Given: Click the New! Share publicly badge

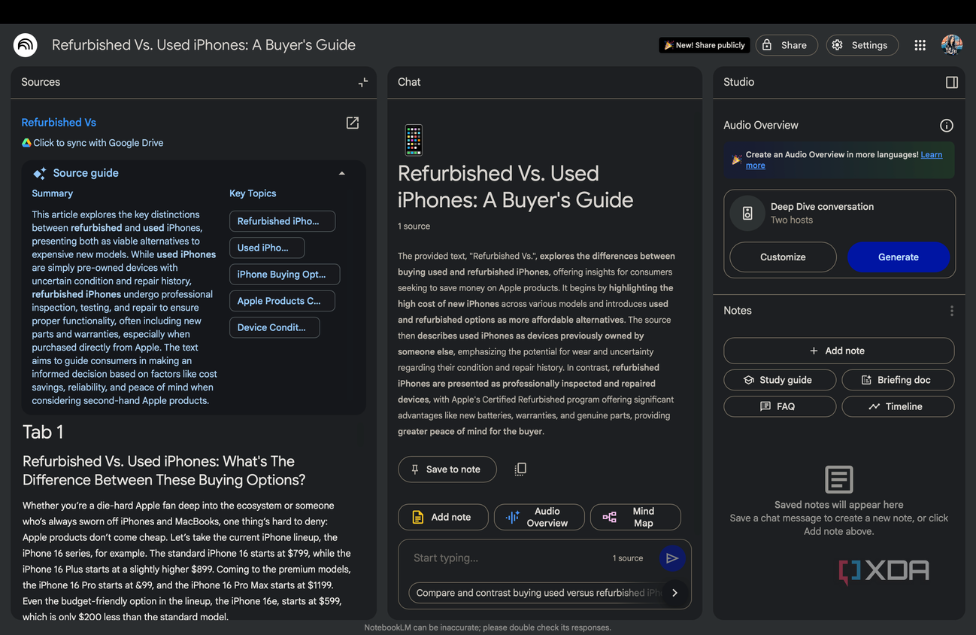Looking at the screenshot, I should [705, 45].
